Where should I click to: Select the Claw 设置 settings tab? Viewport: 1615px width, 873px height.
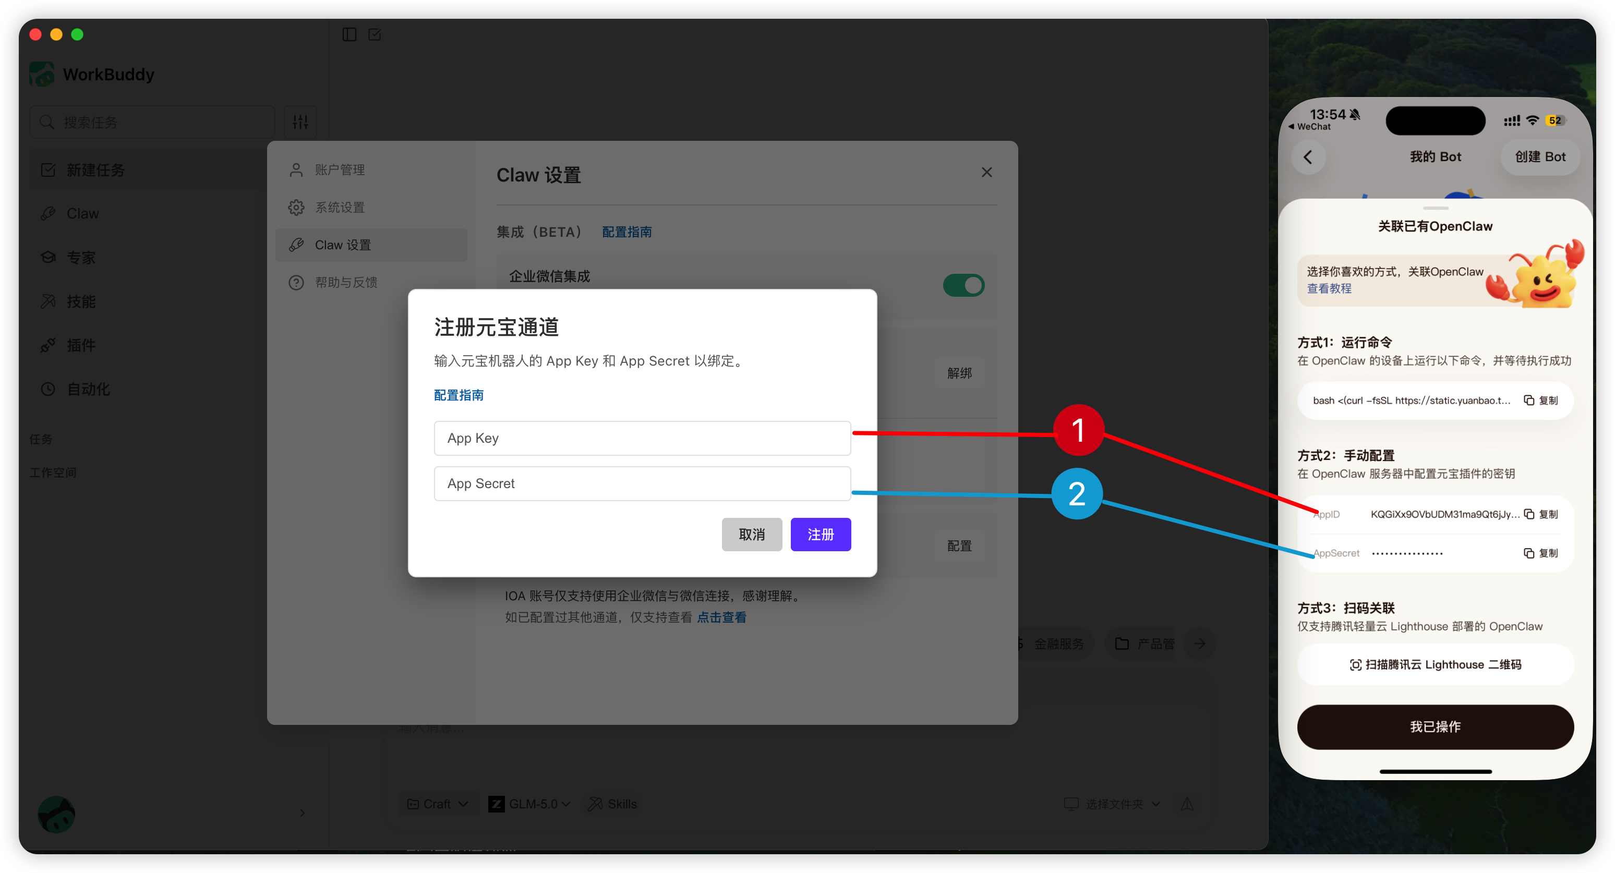point(342,245)
